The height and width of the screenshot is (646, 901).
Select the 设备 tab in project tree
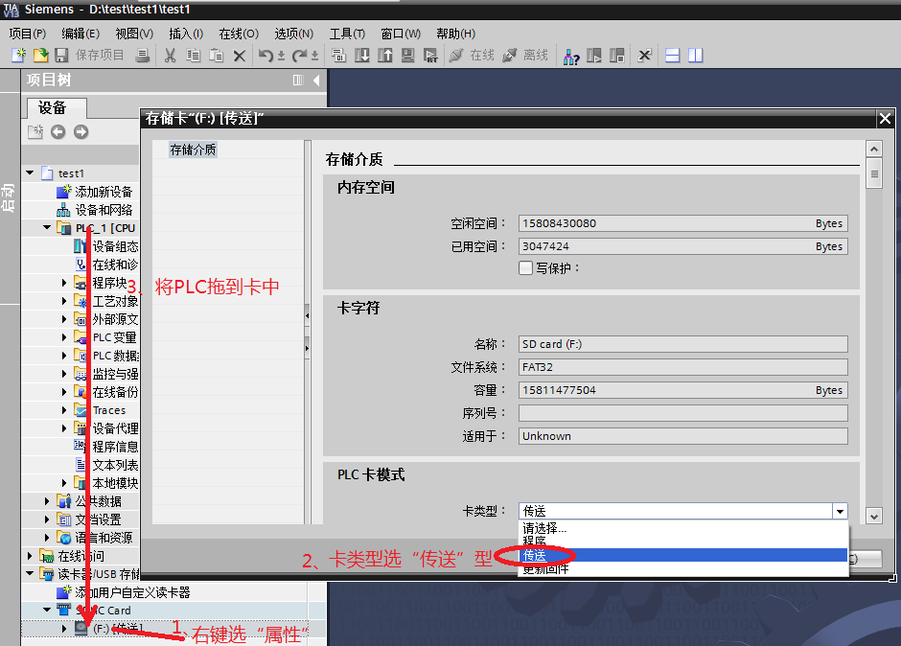pos(57,108)
